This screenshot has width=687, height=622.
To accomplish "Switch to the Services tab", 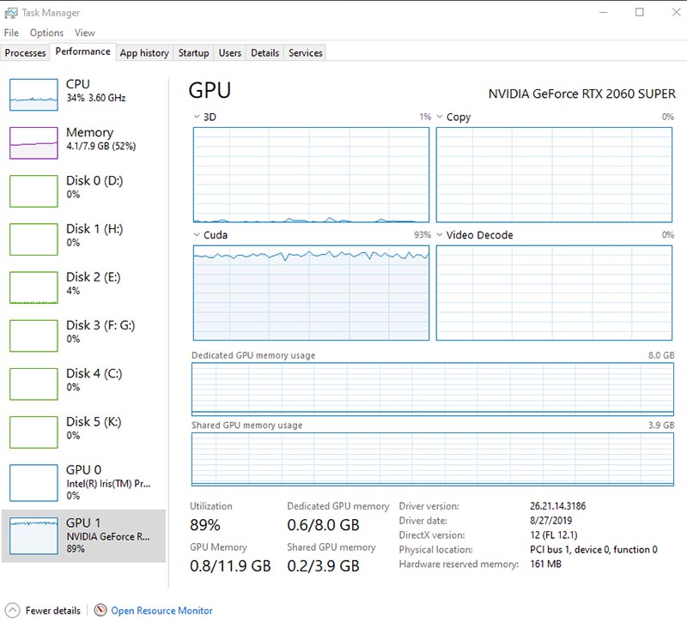I will (306, 53).
